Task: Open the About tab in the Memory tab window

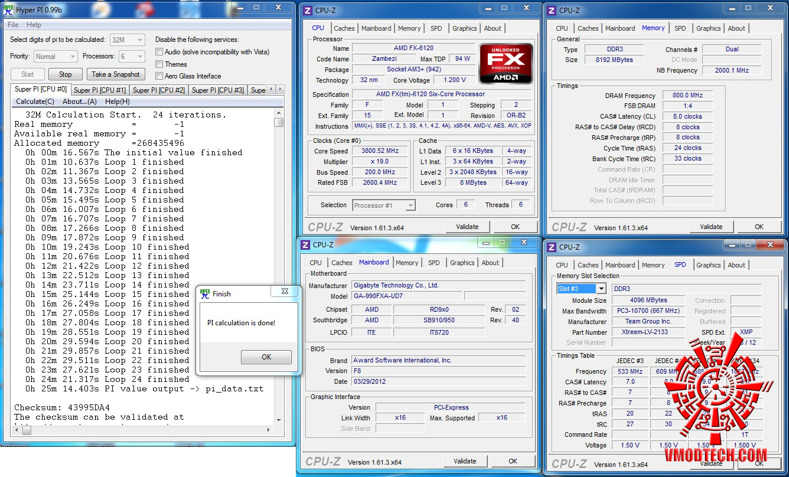Action: click(x=736, y=28)
